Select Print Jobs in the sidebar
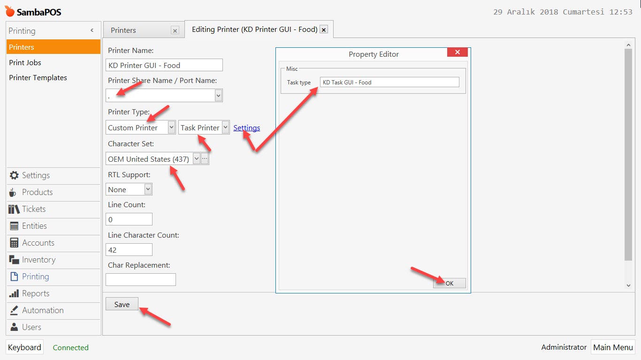 (x=25, y=62)
